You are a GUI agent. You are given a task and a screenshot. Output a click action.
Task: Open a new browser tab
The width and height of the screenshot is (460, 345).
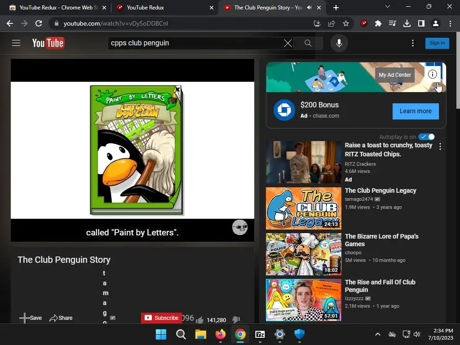(x=336, y=8)
